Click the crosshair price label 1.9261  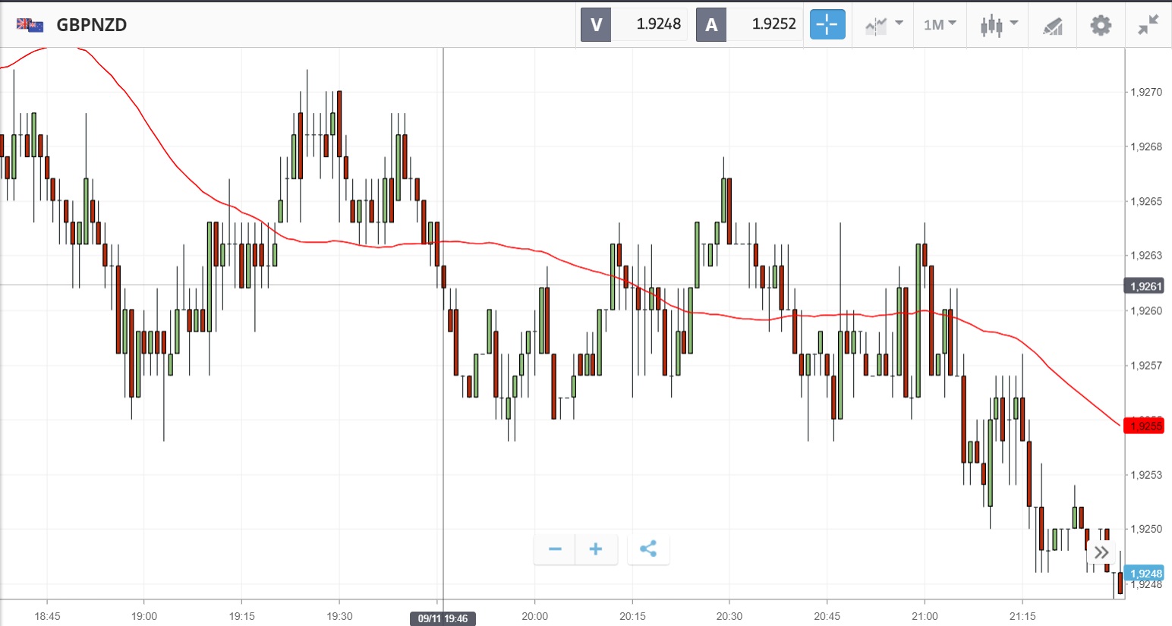point(1143,286)
